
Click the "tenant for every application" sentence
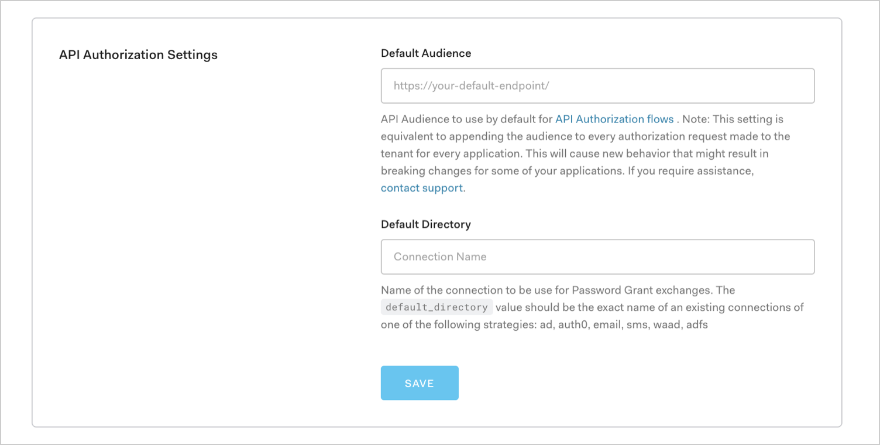click(451, 154)
